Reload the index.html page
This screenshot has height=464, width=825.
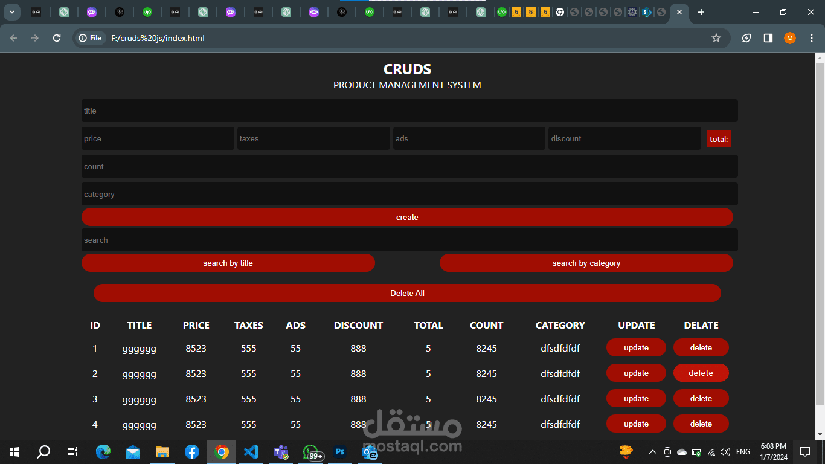point(57,38)
